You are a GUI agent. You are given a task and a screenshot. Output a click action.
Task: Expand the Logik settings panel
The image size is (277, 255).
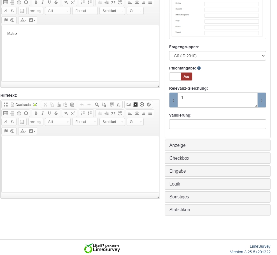217,184
